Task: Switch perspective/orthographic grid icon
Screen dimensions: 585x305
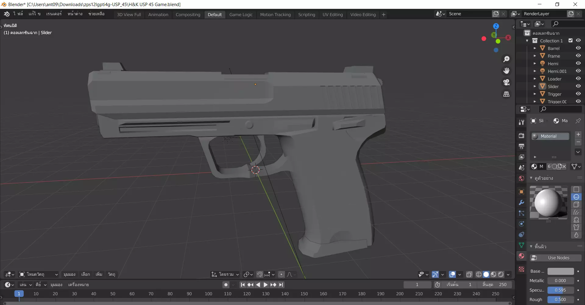Action: pyautogui.click(x=506, y=94)
